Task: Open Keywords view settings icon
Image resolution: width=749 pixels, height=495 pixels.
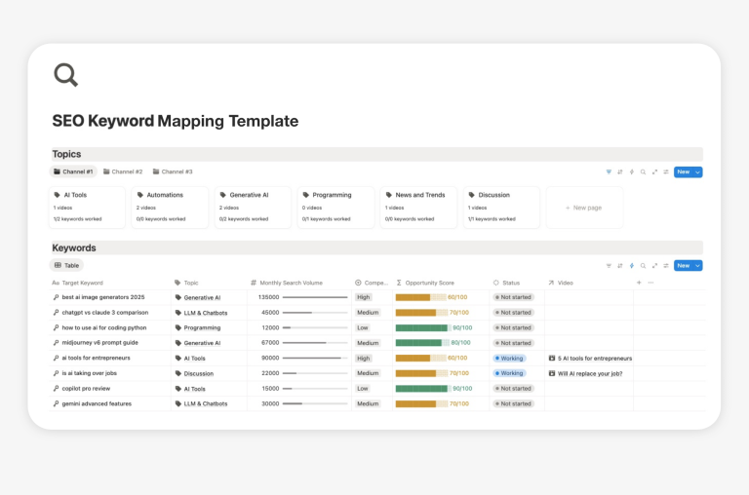Action: click(666, 265)
